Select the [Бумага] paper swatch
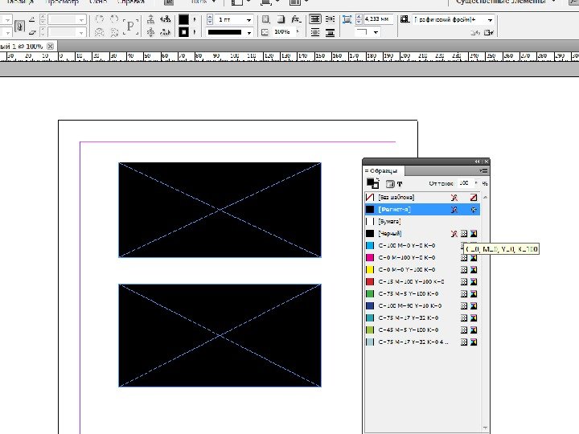This screenshot has width=579, height=434. point(389,220)
